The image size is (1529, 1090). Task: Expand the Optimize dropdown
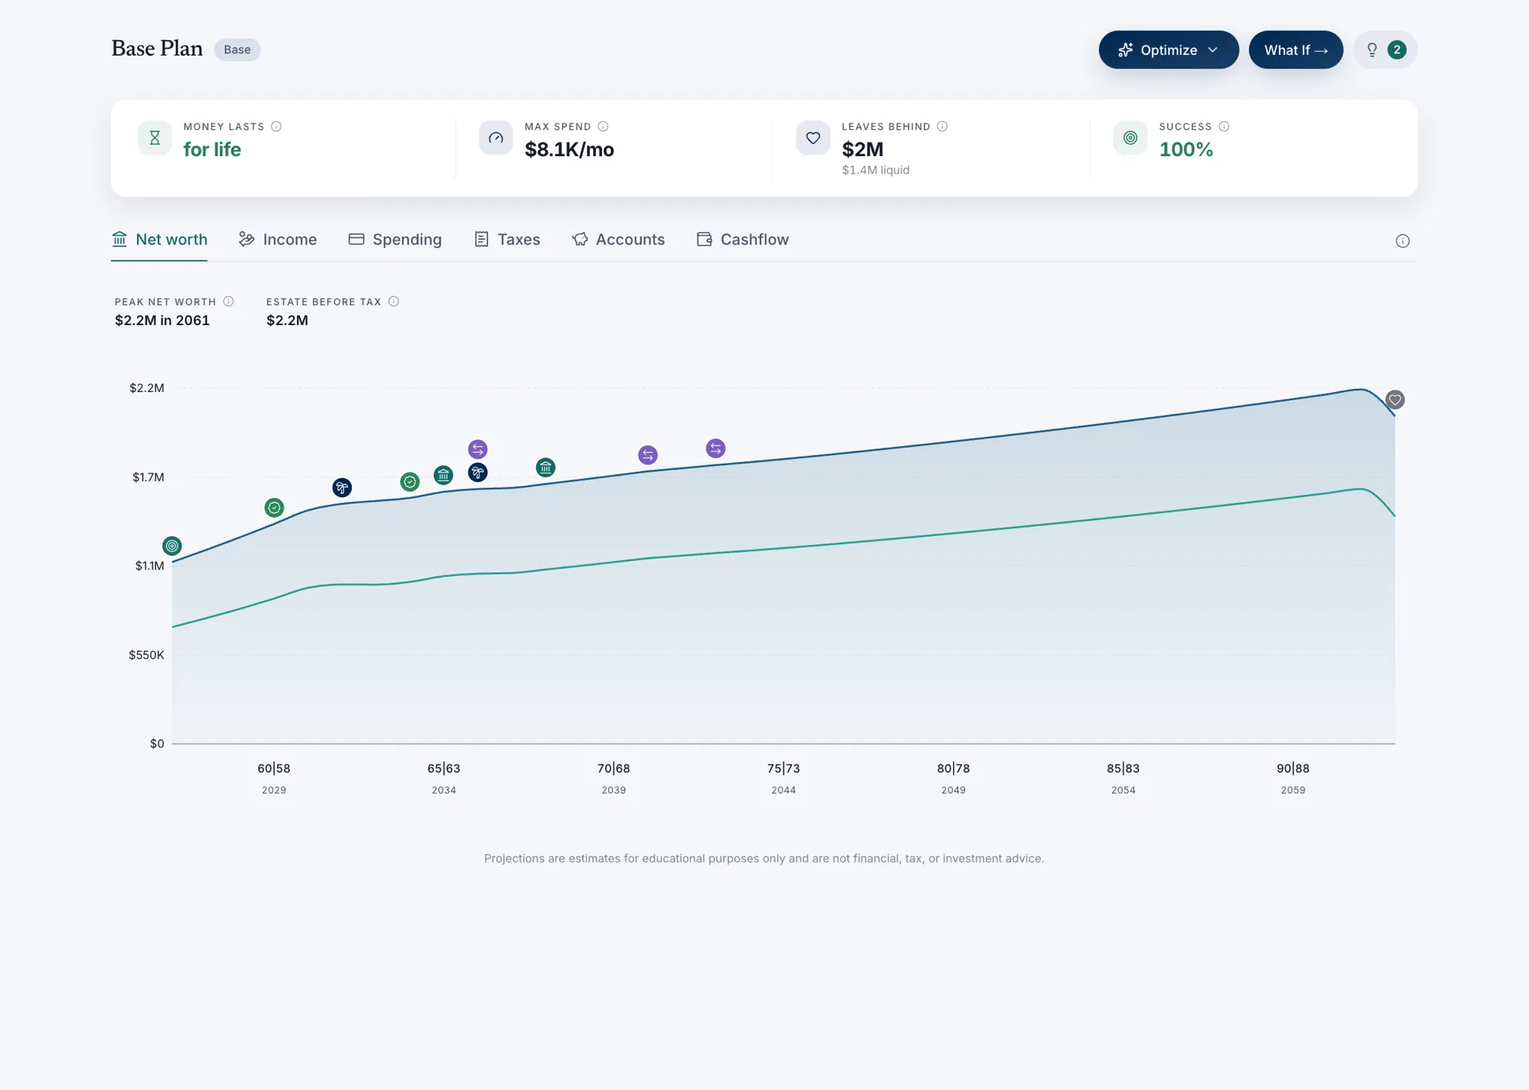tap(1168, 50)
